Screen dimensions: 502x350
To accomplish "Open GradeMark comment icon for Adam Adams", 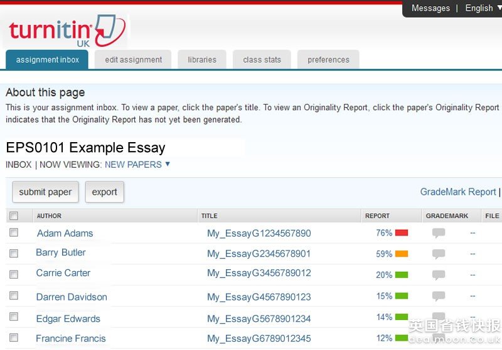I will [438, 233].
